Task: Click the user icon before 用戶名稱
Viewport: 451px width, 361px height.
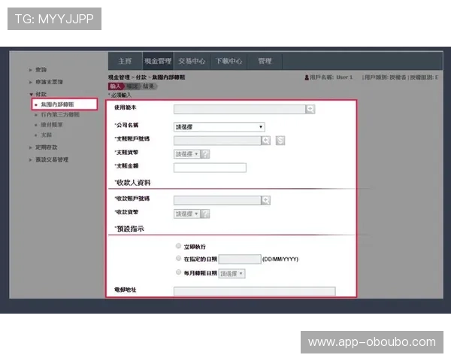Action: coord(307,77)
